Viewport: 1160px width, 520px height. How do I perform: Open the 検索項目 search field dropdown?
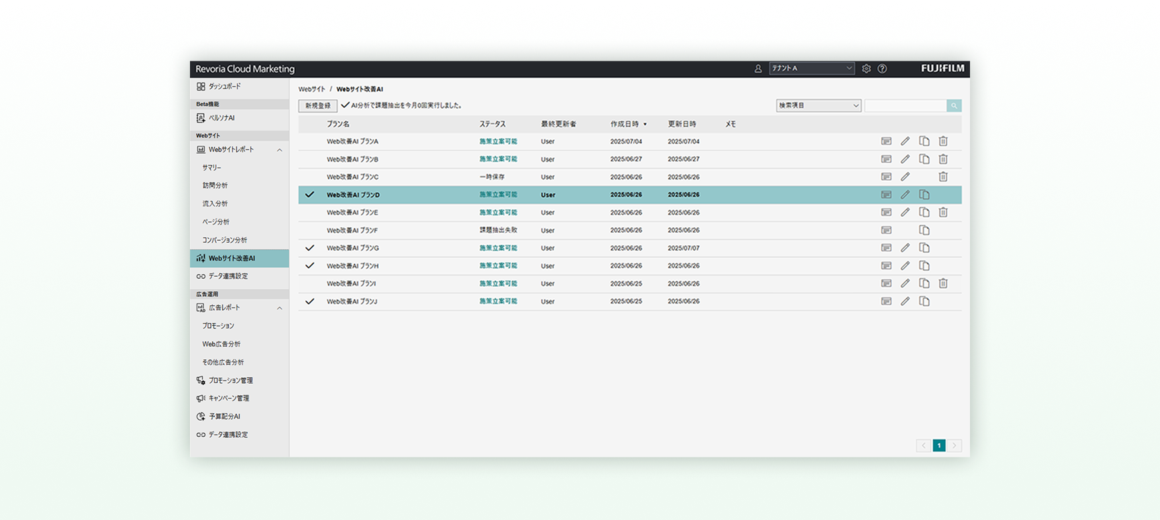coord(818,106)
